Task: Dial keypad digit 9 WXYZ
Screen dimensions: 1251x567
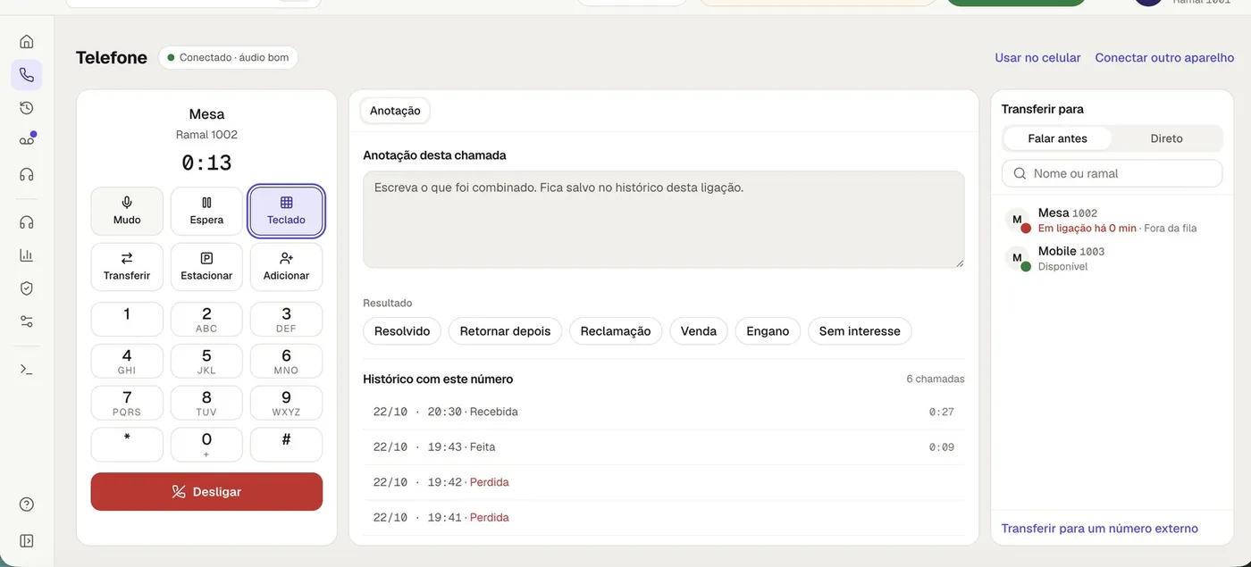Action: 286,403
